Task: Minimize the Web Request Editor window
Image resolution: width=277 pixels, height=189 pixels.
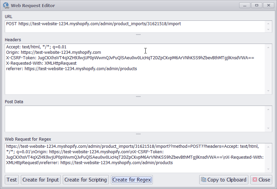Action: [245, 5]
